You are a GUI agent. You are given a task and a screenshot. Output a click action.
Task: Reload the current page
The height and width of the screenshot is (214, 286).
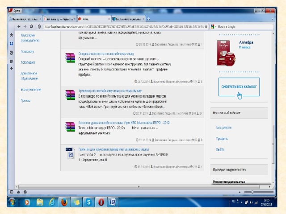point(31,27)
